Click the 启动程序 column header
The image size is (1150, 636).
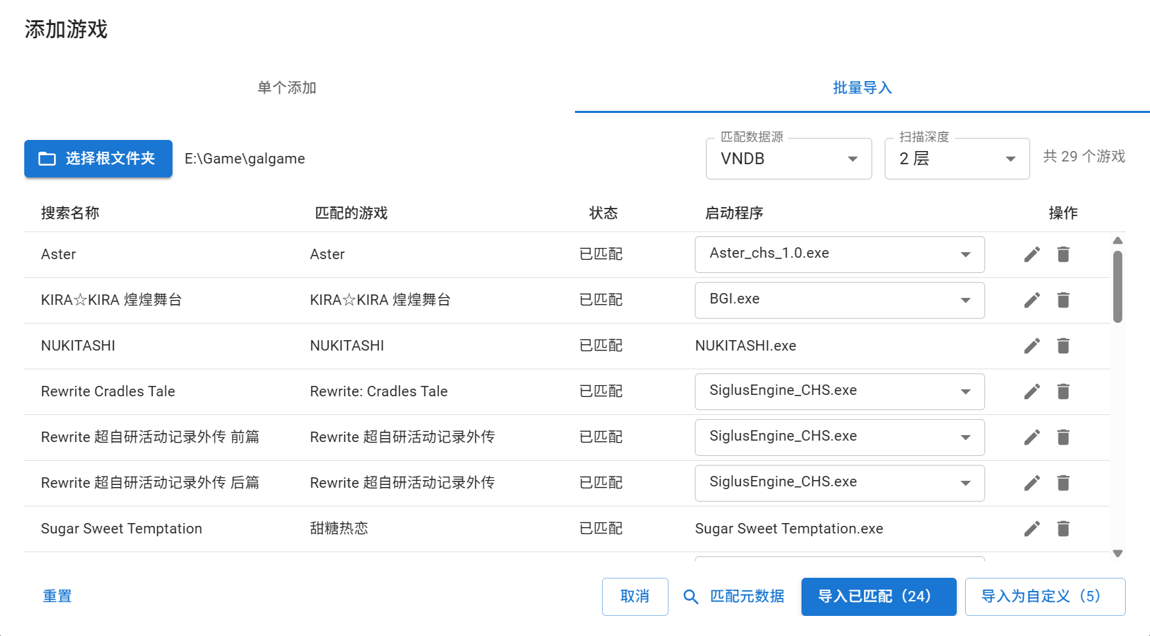click(734, 213)
